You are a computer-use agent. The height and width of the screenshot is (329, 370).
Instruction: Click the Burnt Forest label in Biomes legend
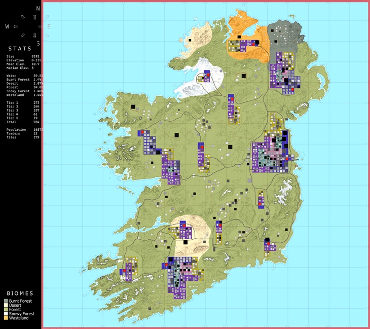click(x=20, y=301)
